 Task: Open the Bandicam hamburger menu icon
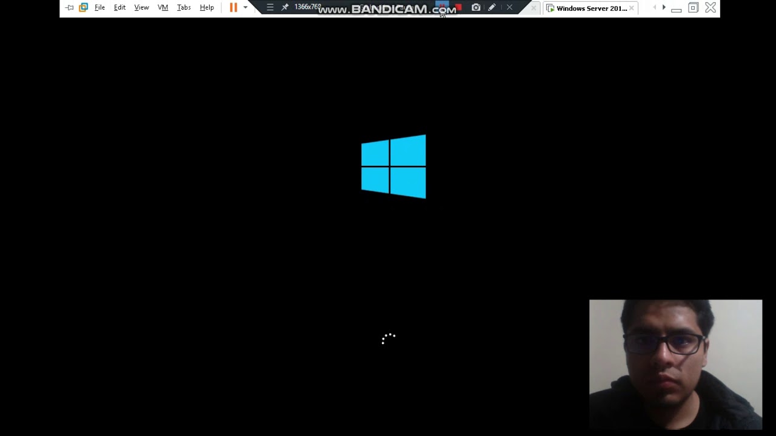click(270, 7)
